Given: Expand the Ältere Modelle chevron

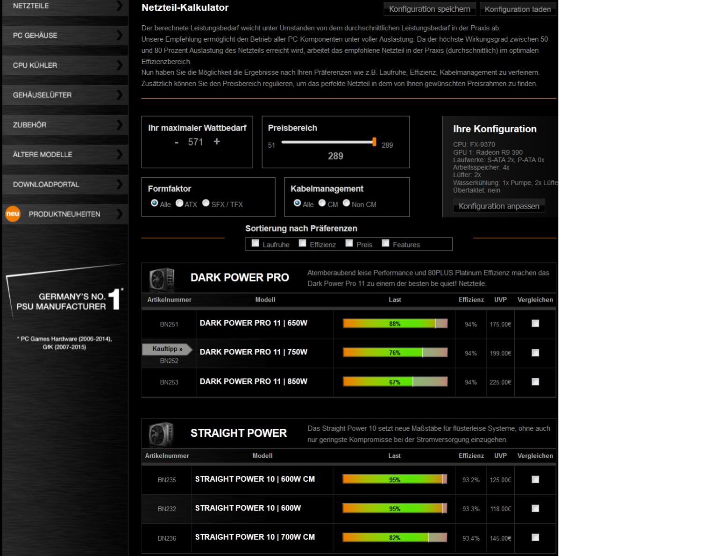Looking at the screenshot, I should pos(120,154).
